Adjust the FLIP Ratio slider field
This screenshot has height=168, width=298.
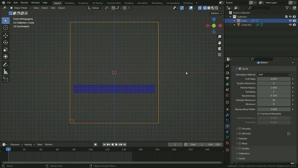274,79
